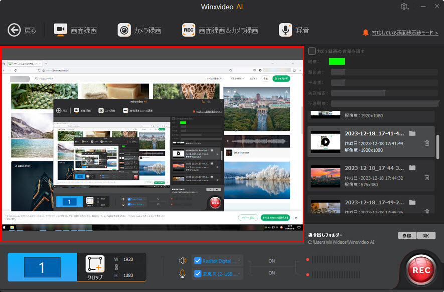This screenshot has width=444, height=292.
Task: Switch to 録音 audio recording mode
Action: coord(294,30)
